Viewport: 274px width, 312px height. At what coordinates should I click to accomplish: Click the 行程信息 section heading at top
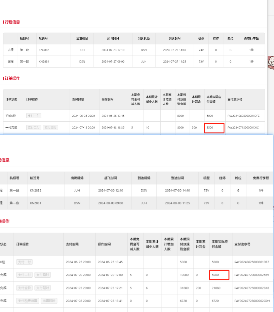[12, 22]
